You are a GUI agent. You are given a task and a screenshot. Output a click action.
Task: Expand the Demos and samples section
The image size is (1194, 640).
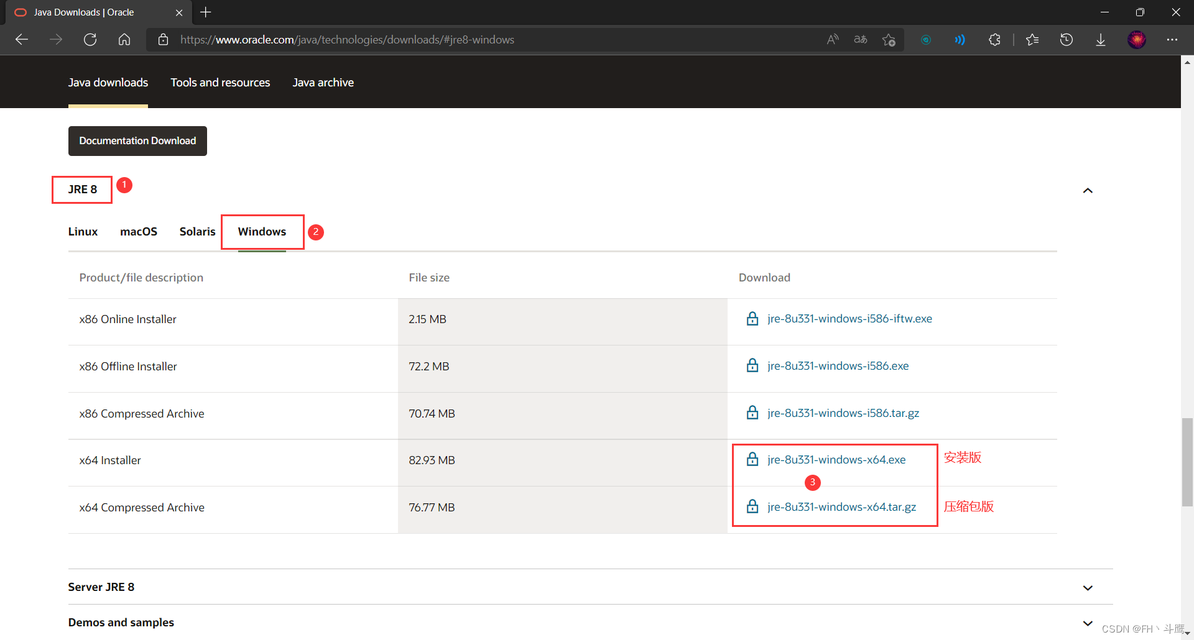tap(1088, 623)
